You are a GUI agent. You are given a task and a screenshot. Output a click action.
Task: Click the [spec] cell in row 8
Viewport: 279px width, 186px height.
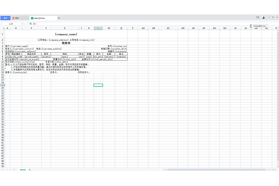(65, 57)
